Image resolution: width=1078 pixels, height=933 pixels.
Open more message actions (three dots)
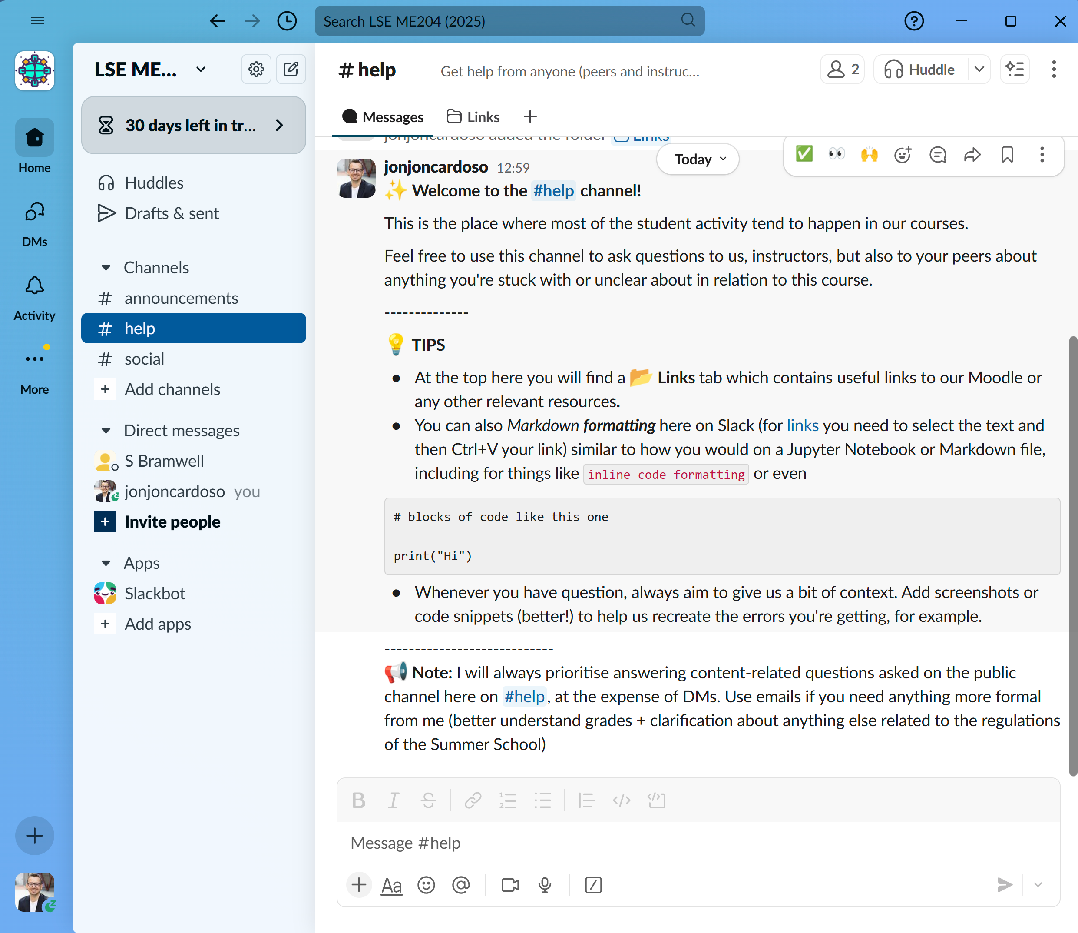1042,154
